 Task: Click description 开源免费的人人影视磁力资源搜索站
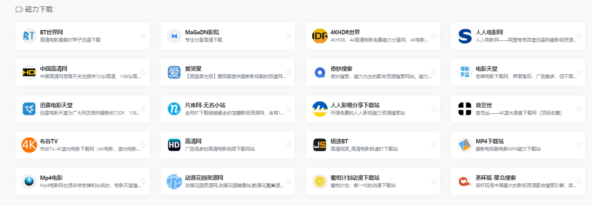tap(368, 113)
